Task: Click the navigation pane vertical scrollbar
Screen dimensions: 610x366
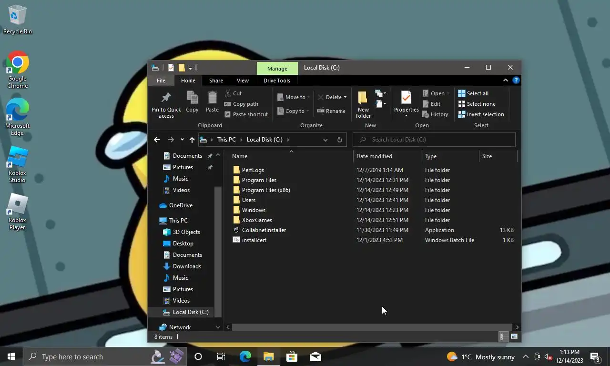Action: 218,251
